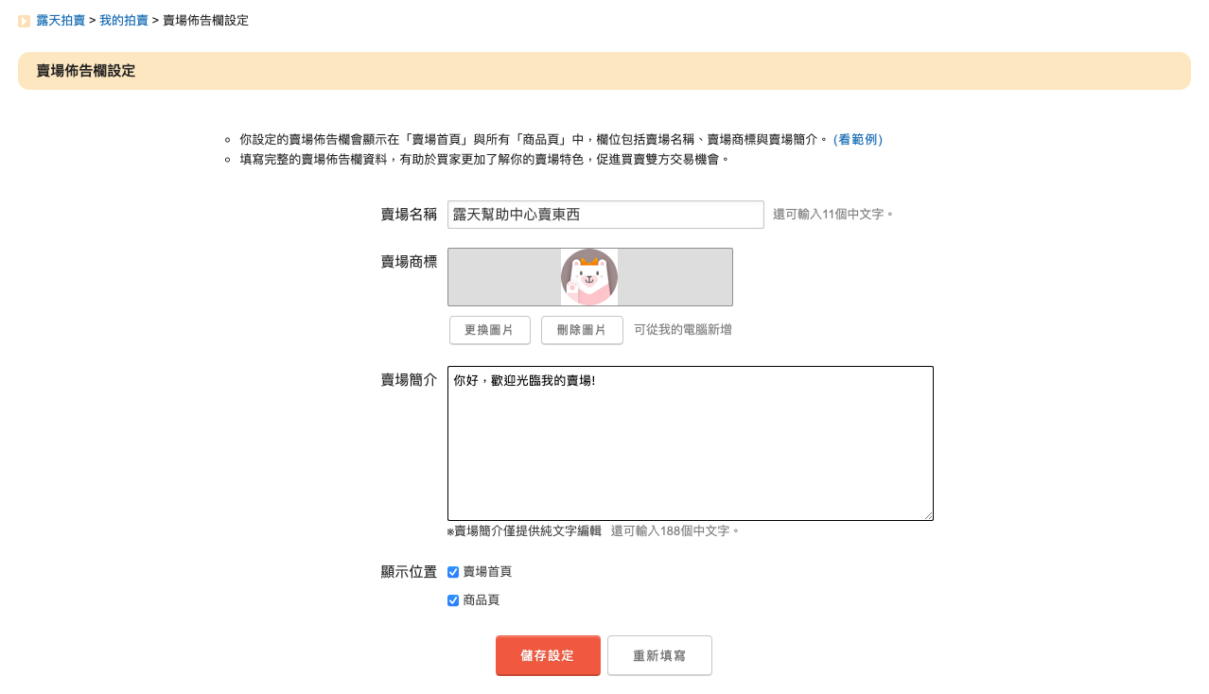The image size is (1209, 694).
Task: Click the 賣場簡介 field label
Action: click(x=409, y=380)
